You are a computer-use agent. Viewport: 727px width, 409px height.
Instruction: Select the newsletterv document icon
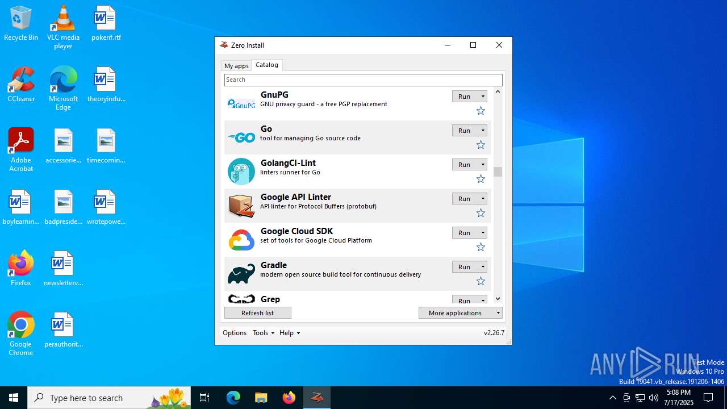pyautogui.click(x=63, y=269)
